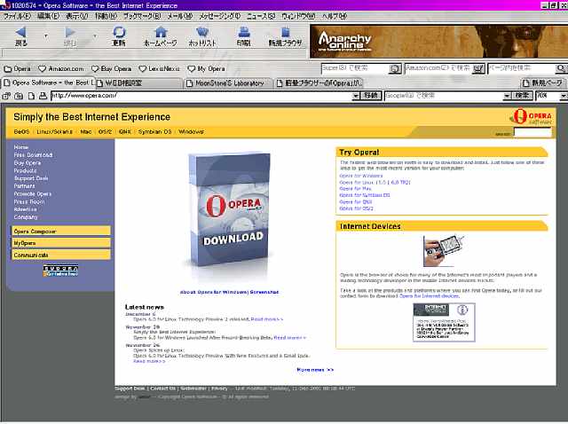Open the address bar URL dropdown arrow
Viewport: 568px width, 424px height.
click(x=356, y=96)
